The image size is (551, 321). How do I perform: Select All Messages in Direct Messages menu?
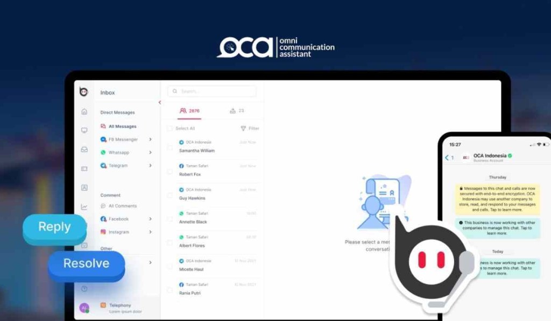pos(121,126)
